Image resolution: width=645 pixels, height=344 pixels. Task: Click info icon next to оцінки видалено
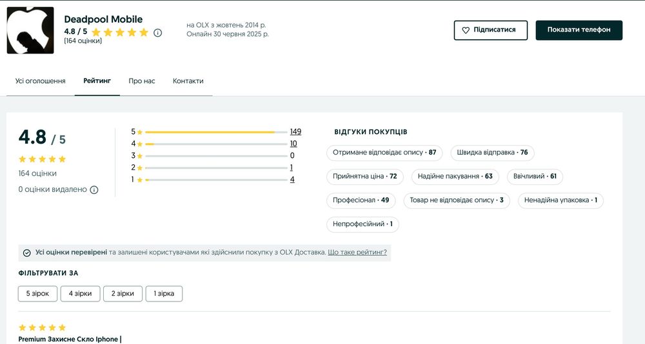point(94,190)
